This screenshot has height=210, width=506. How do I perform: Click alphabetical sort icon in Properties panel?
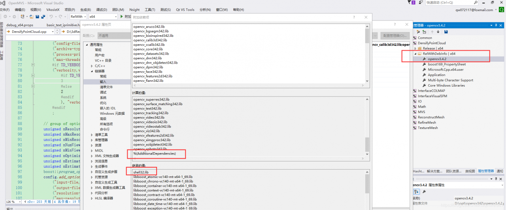pos(417,191)
